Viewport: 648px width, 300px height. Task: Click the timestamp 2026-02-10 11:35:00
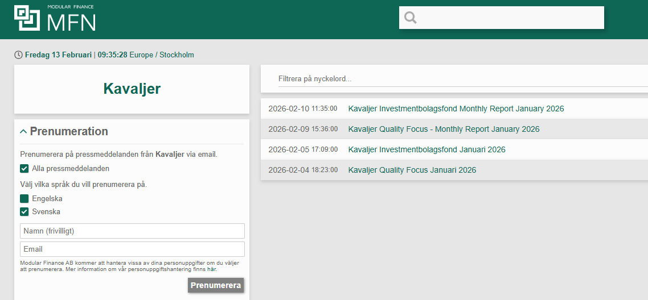coord(303,109)
